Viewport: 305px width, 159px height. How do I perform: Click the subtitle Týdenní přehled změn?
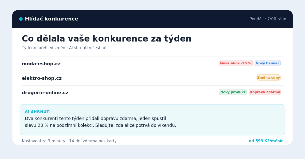click(x=64, y=48)
